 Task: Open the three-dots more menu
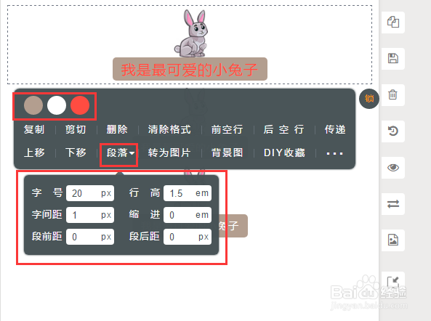coord(334,153)
